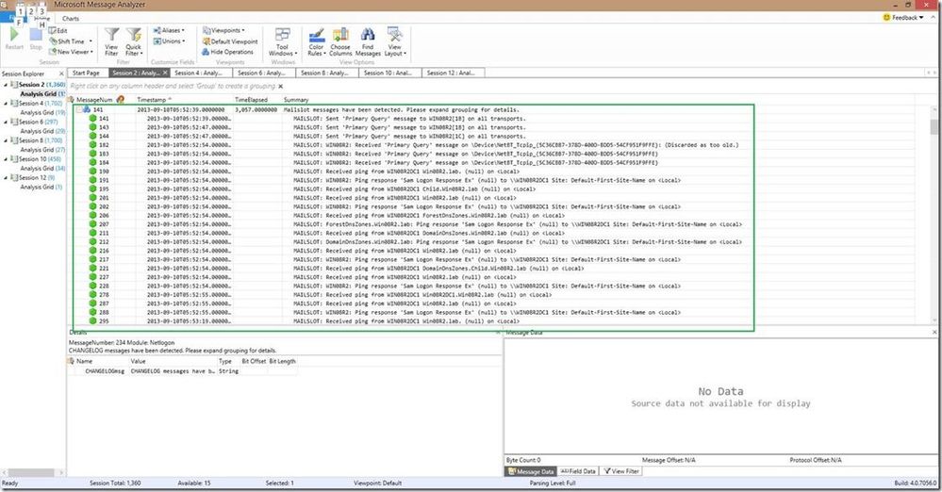This screenshot has height=492, width=942.
Task: Sort by the TimeElapsed column header
Action: 251,100
